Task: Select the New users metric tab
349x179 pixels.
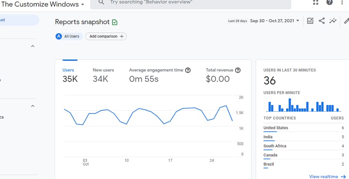Action: click(103, 76)
